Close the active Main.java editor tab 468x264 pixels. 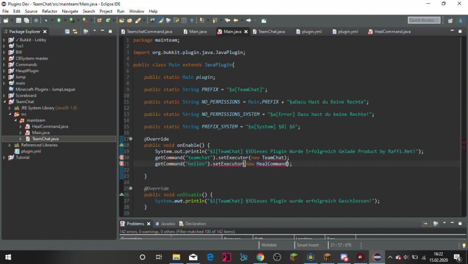pos(246,31)
